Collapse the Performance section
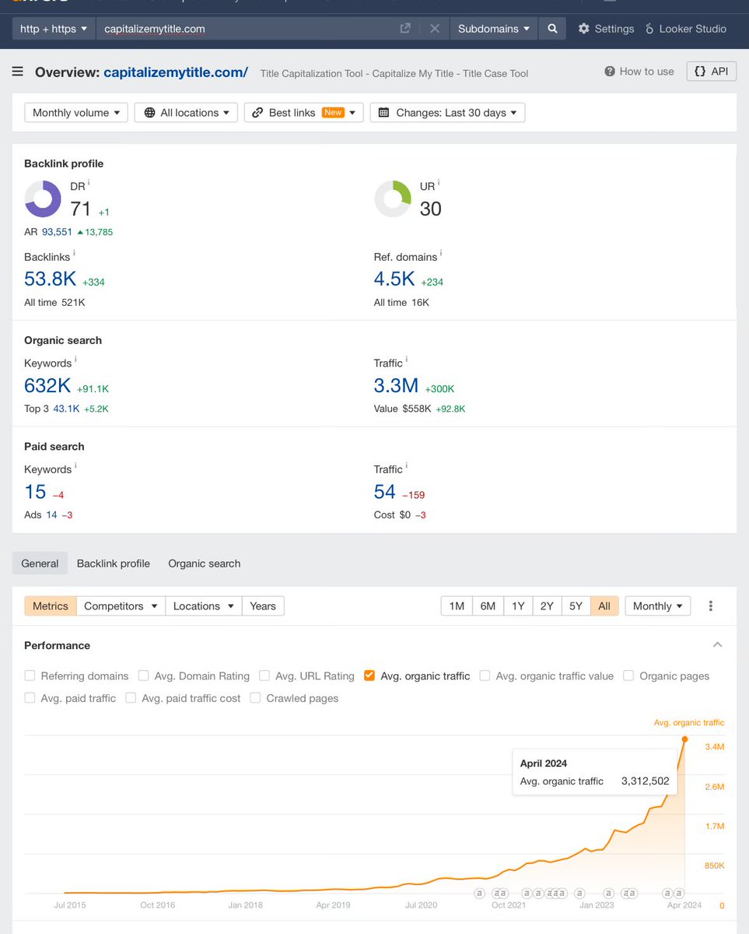The image size is (749, 934). 718,644
